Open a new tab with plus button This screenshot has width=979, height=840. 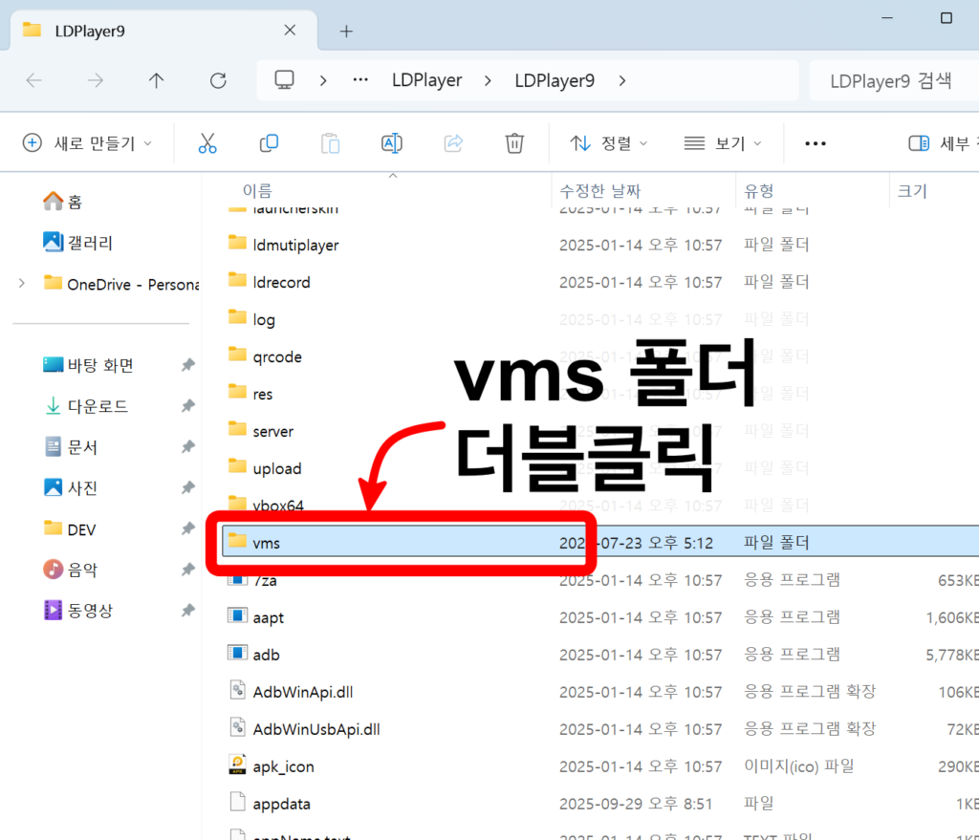[346, 31]
